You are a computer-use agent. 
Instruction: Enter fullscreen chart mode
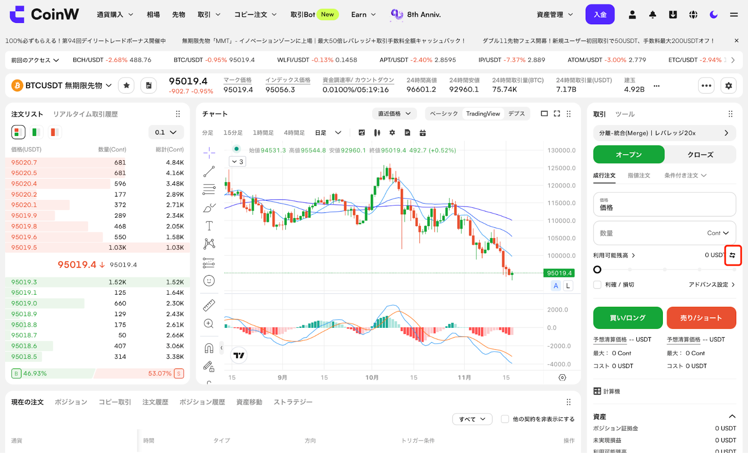point(557,113)
